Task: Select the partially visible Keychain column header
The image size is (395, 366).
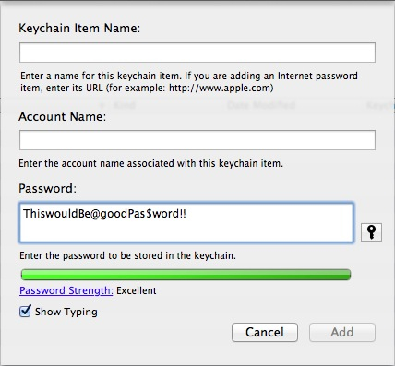Action: coord(380,105)
